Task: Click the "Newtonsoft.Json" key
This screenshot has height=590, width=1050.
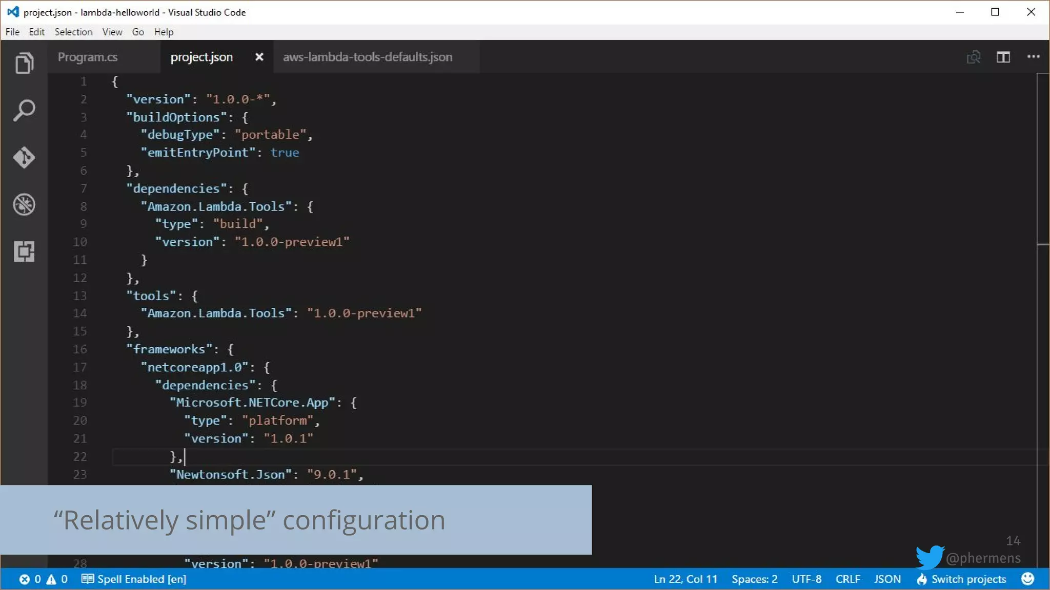Action: 231,475
